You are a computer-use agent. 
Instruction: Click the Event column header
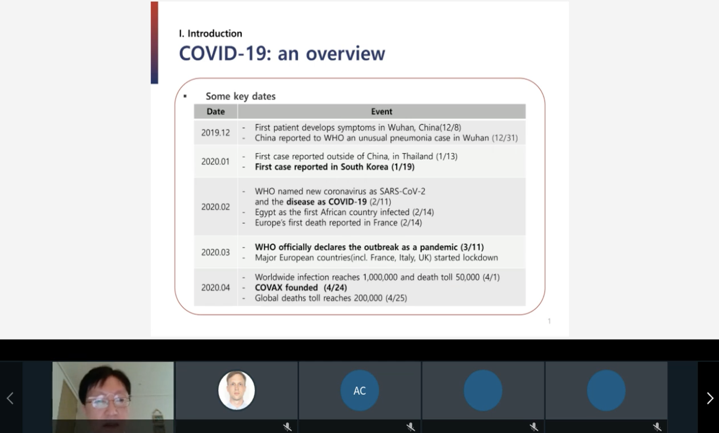click(x=381, y=112)
